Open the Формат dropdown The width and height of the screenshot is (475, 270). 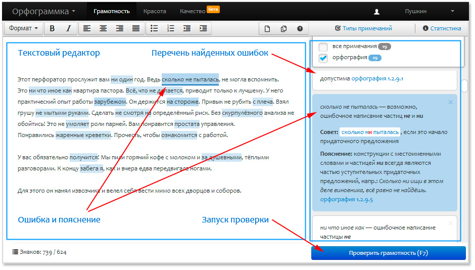[23, 28]
